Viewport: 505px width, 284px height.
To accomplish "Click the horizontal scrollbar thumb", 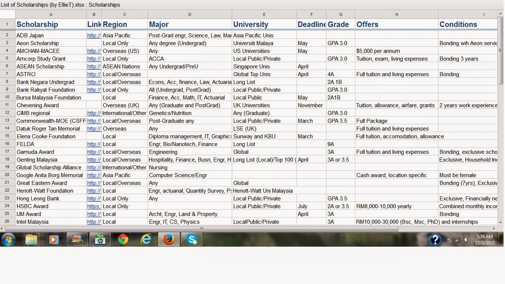I will 202,229.
